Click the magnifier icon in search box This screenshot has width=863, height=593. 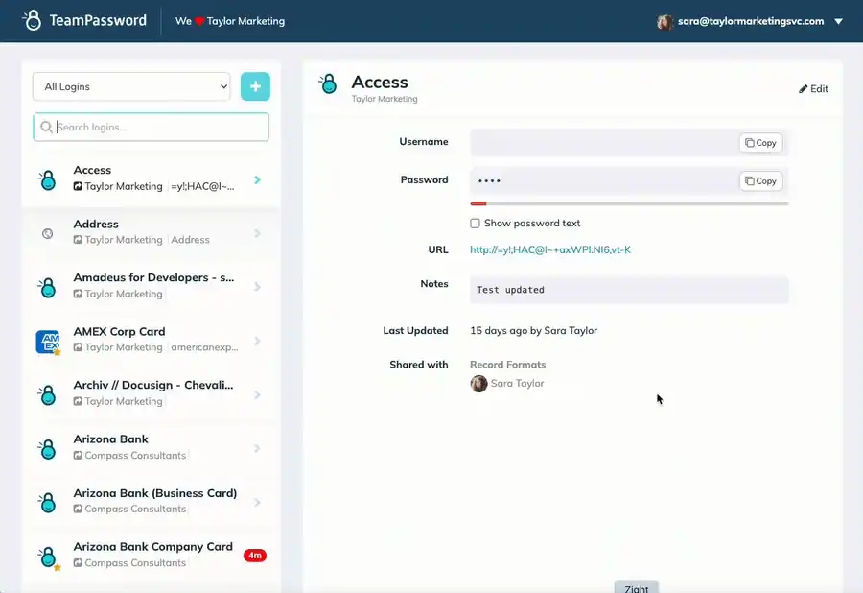click(46, 128)
